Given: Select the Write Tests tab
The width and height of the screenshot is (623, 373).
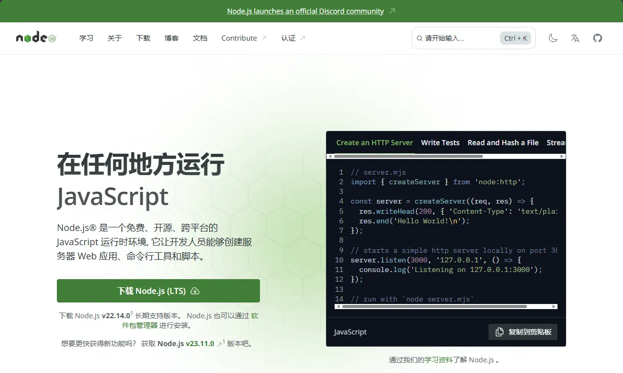Looking at the screenshot, I should tap(440, 143).
